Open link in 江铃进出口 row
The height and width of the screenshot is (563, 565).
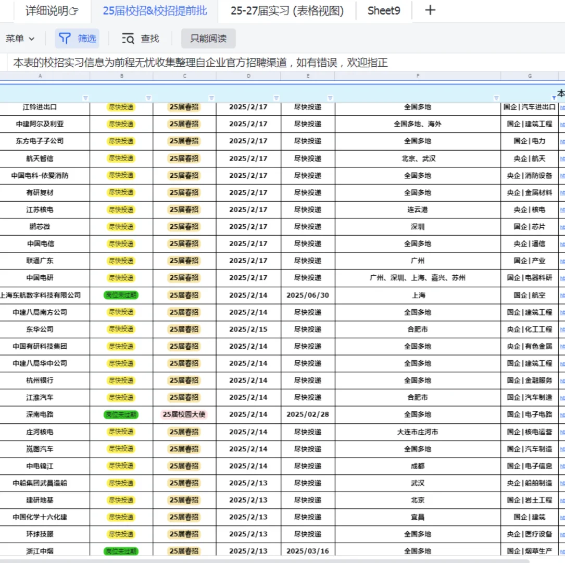(x=562, y=107)
